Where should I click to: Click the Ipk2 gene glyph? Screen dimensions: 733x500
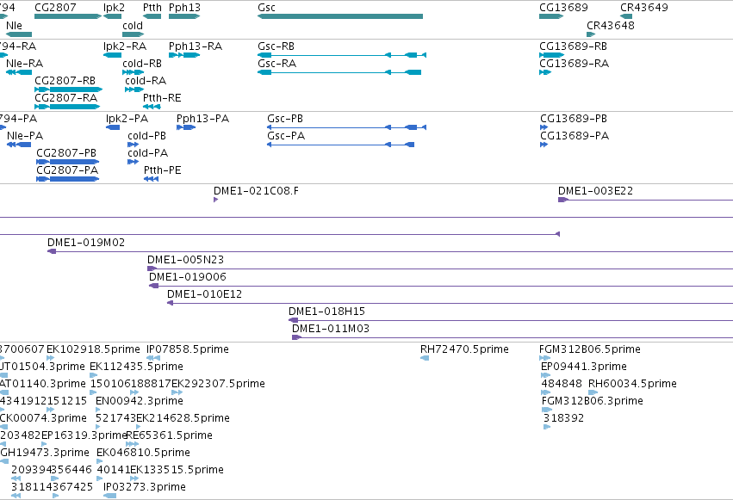[x=112, y=16]
